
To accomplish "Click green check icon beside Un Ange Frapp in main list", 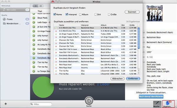I will pos(34,31).
